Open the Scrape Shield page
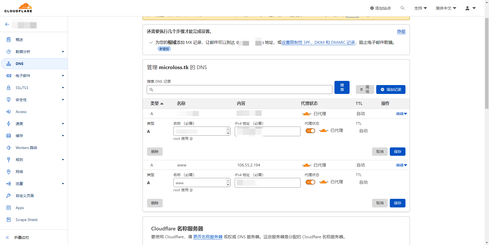Image resolution: width=489 pixels, height=245 pixels. (x=26, y=220)
